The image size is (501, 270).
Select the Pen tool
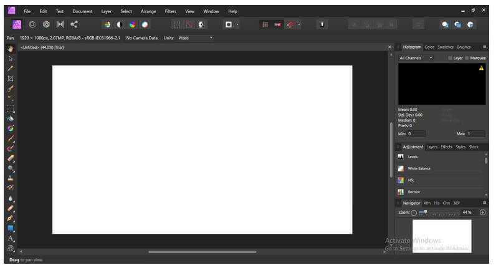tap(11, 218)
